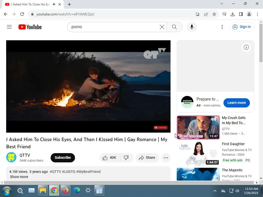Open the Windows Start menu
This screenshot has height=197, width=263.
tap(7, 191)
